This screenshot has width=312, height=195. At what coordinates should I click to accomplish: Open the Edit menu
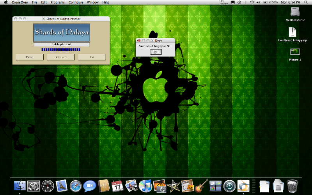click(x=44, y=2)
